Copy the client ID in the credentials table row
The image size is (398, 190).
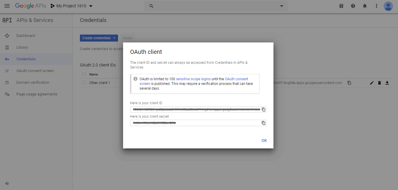[349, 83]
